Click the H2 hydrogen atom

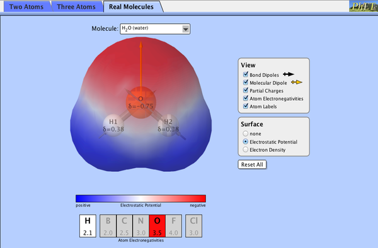(168, 125)
